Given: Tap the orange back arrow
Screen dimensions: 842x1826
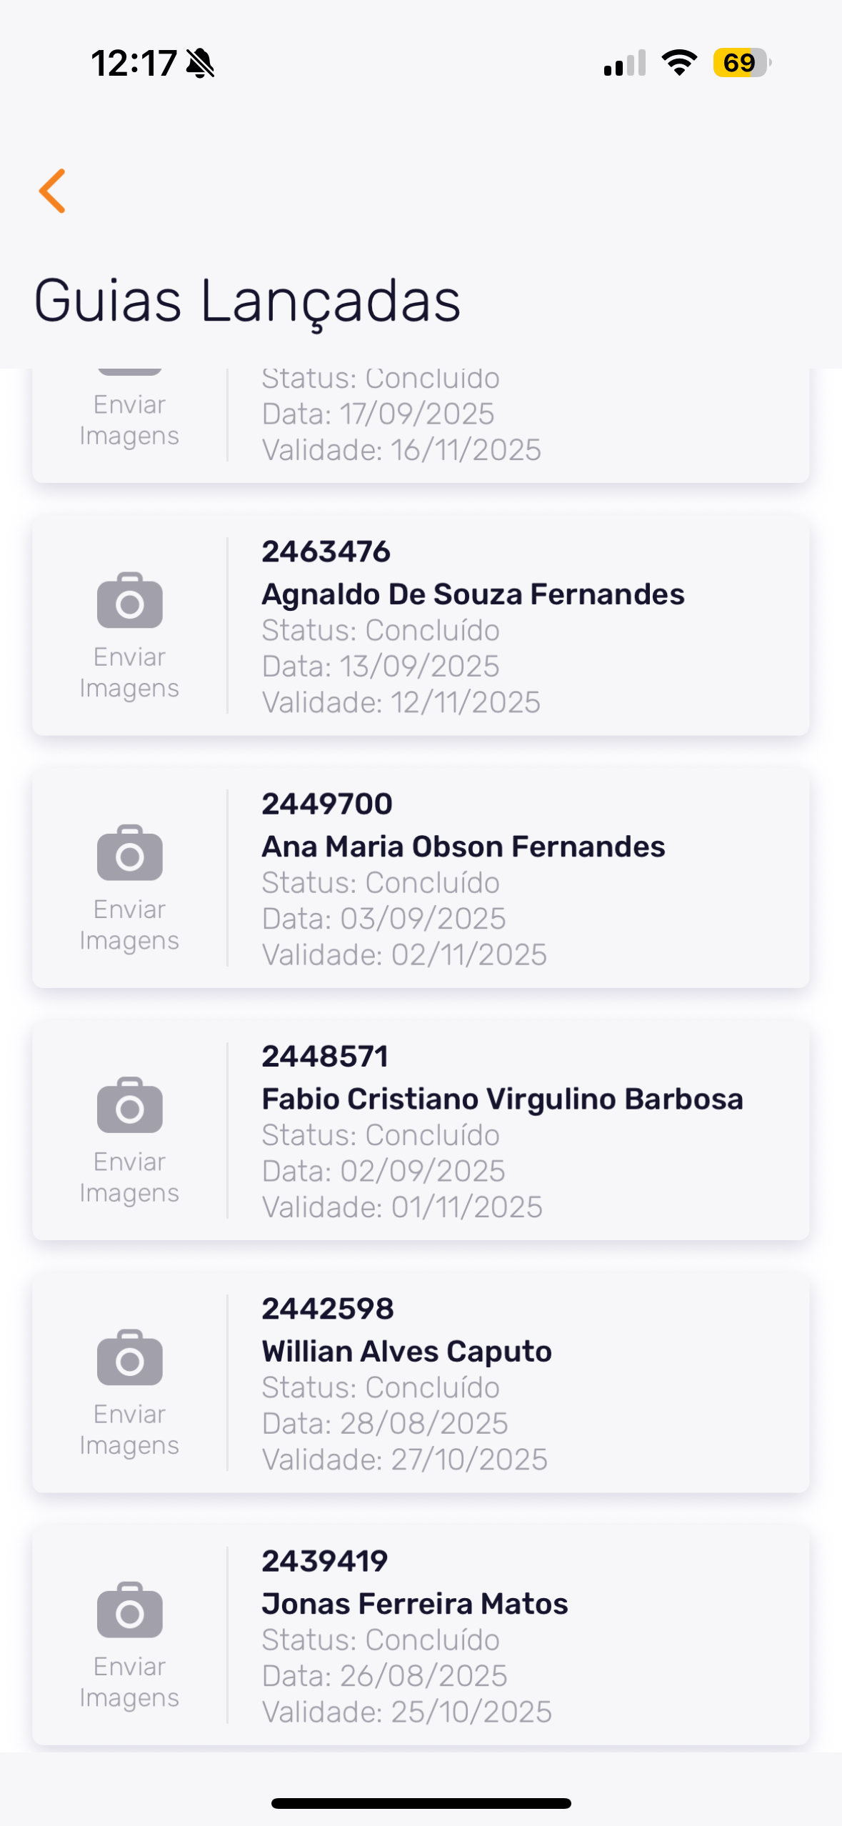Looking at the screenshot, I should point(53,191).
